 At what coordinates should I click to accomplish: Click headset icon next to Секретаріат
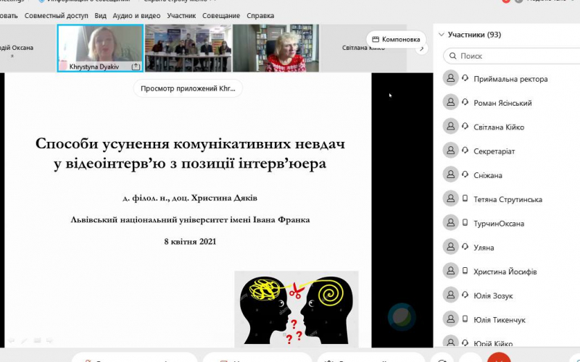[465, 151]
